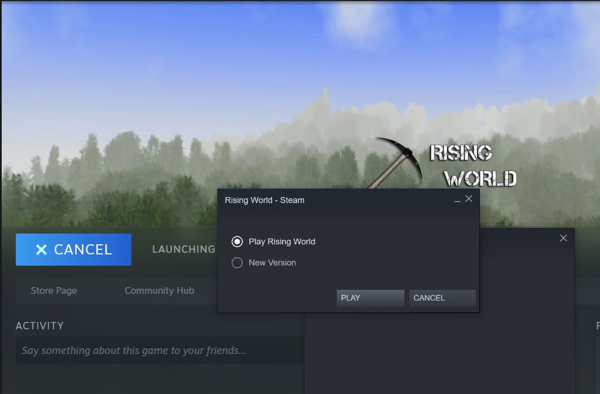Minimize the Rising World - Steam dialog
Viewport: 600px width, 394px height.
tap(457, 200)
